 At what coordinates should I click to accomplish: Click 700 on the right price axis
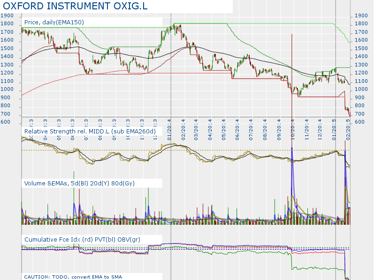click(360, 114)
